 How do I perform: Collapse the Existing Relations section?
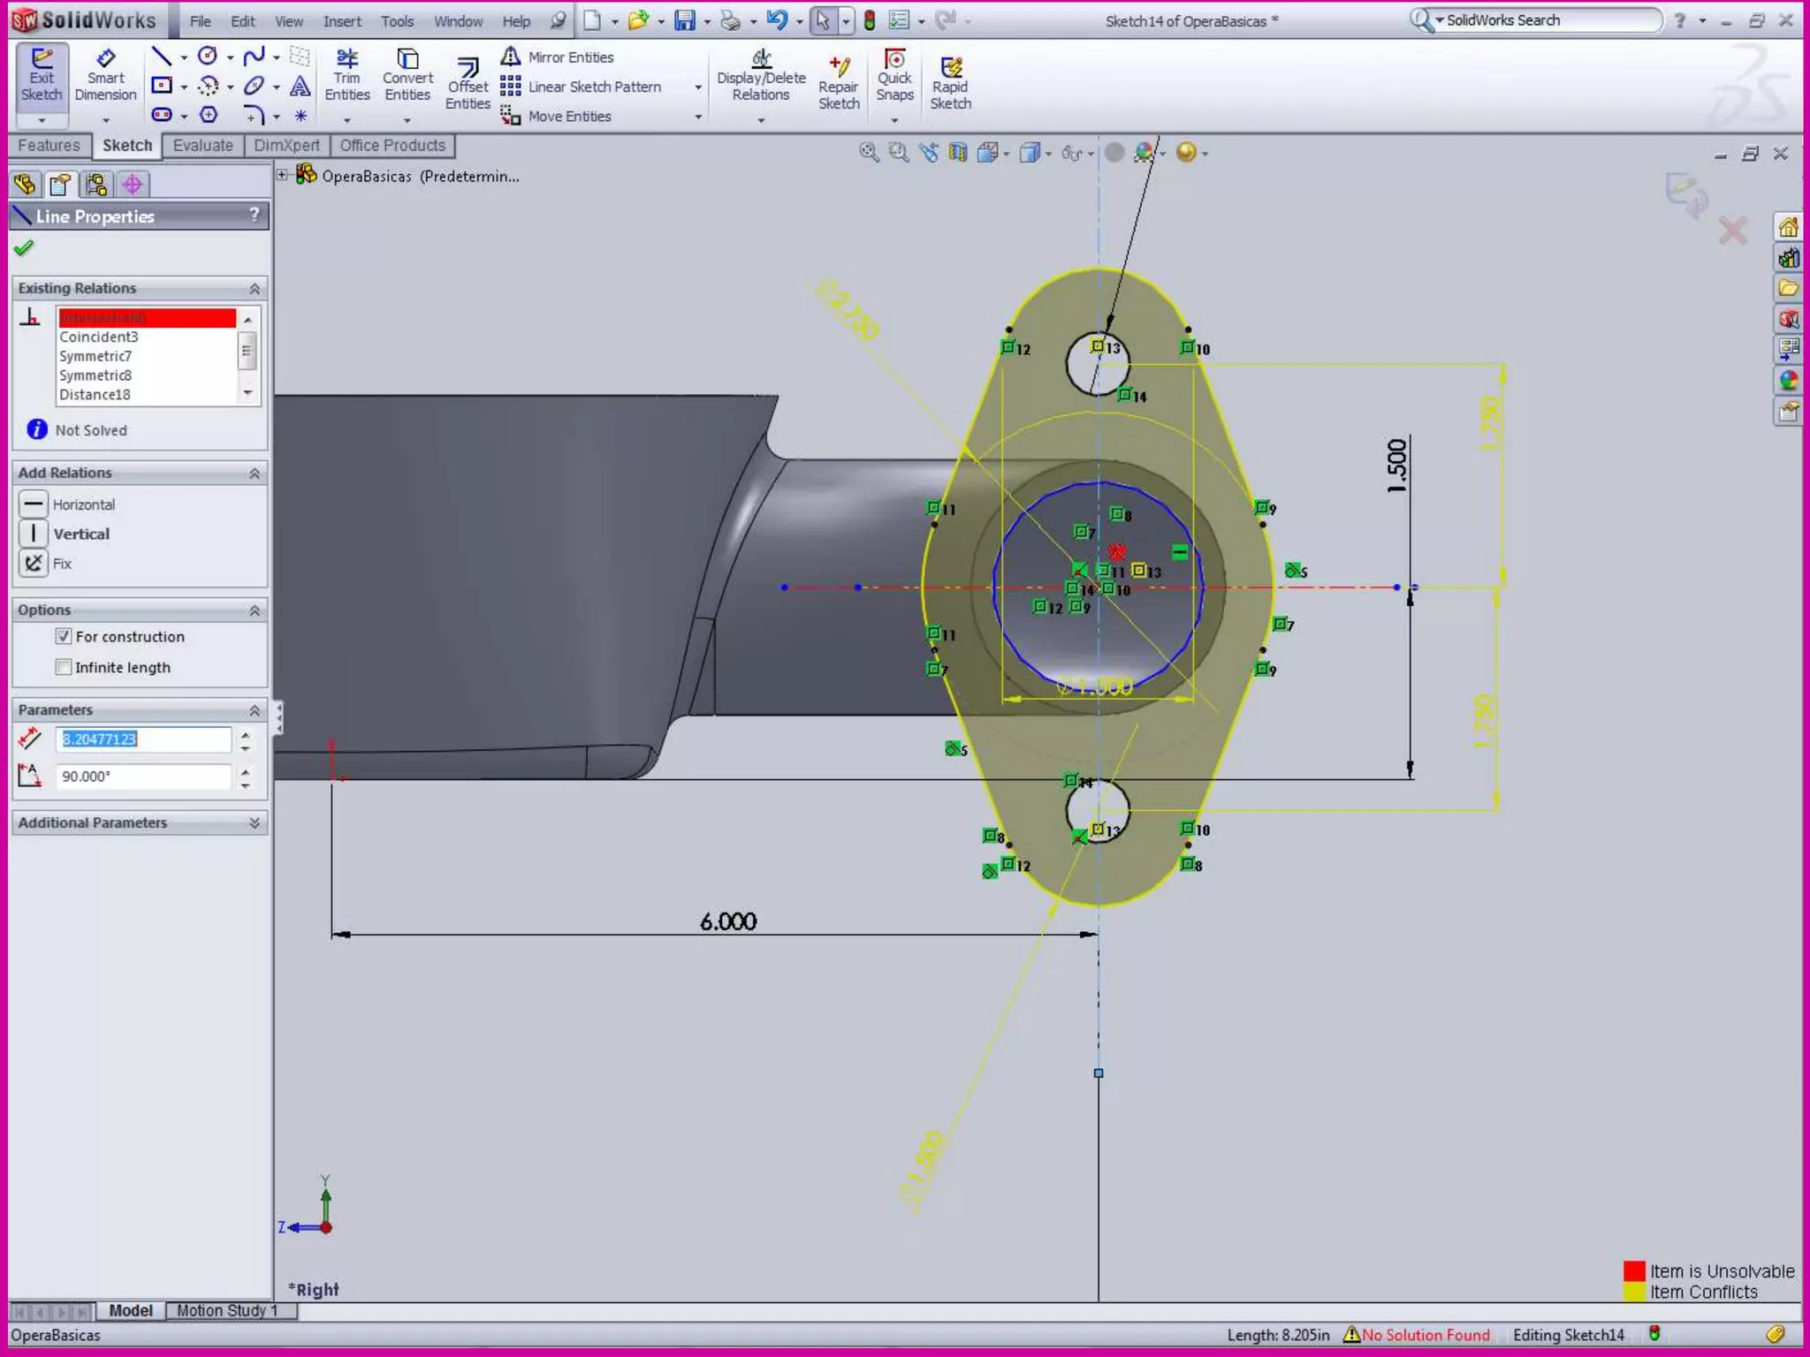[255, 289]
